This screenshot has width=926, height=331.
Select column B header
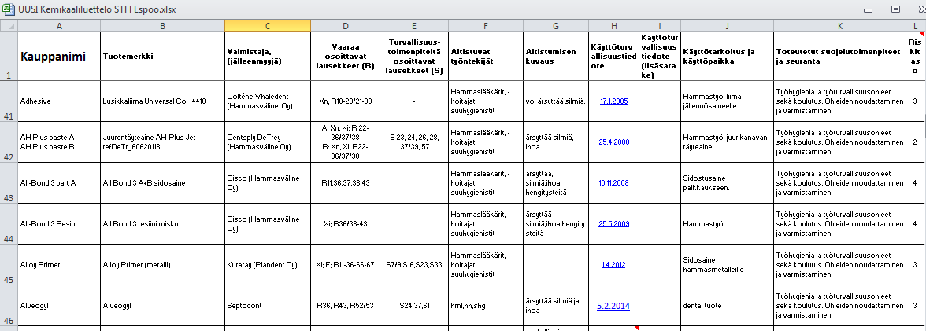pos(162,25)
